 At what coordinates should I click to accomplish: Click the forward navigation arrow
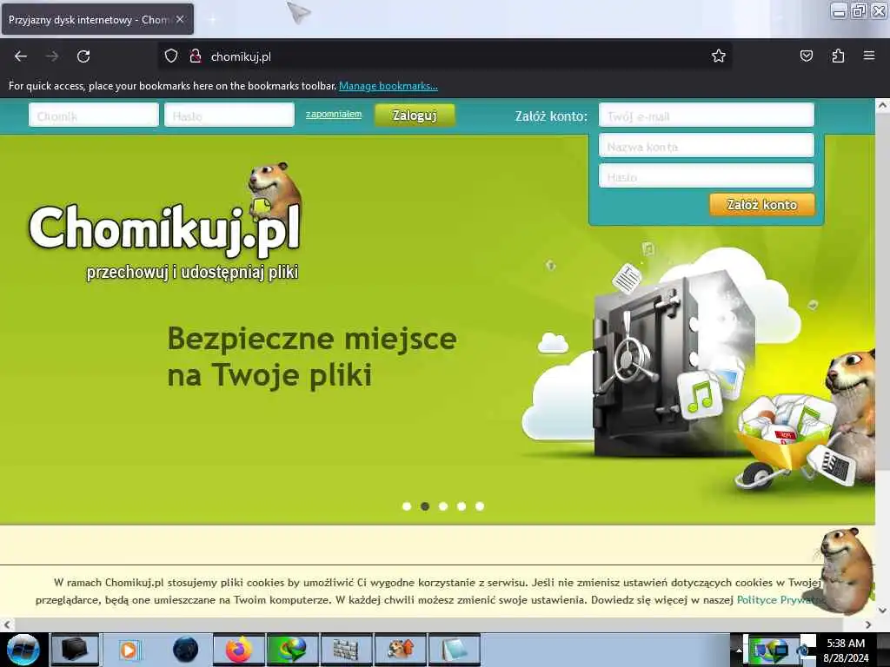pos(51,56)
